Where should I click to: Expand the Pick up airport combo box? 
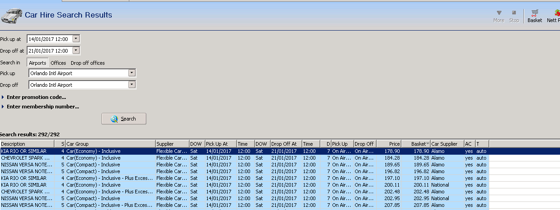point(132,73)
